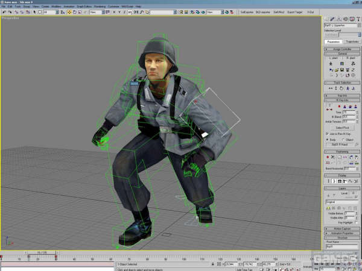Go to previous key red arrow
The height and width of the screenshot is (271, 362).
[x=328, y=110]
